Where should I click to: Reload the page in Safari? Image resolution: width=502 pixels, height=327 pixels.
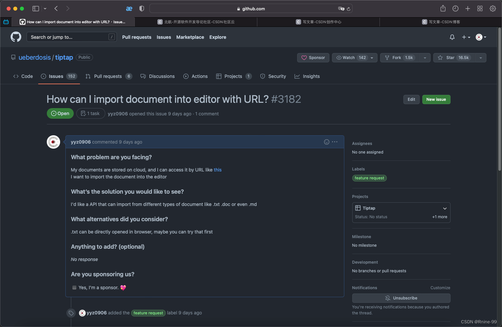tap(349, 9)
